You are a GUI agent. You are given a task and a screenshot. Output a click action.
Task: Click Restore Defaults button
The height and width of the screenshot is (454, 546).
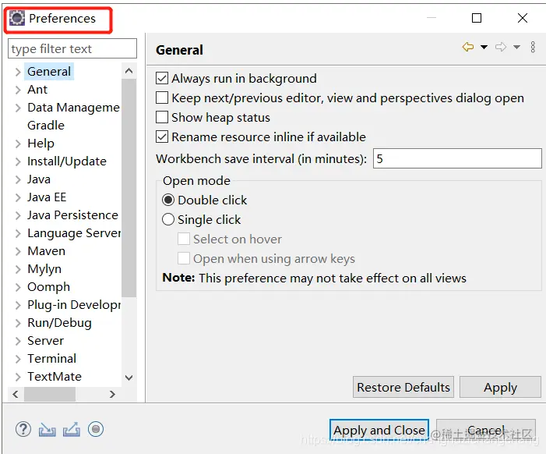click(x=403, y=387)
